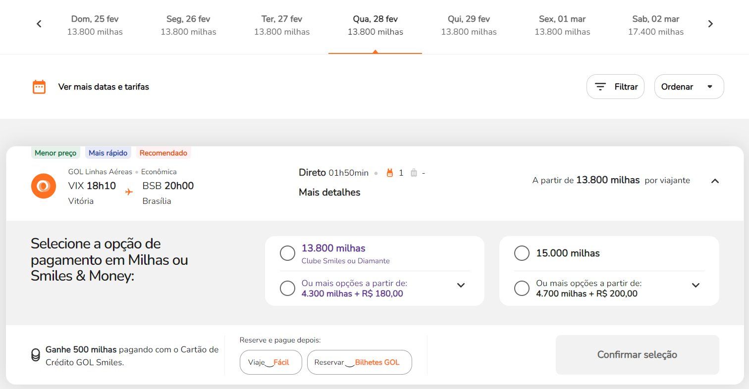Expand more Clube Smiles payment options

pyautogui.click(x=461, y=285)
